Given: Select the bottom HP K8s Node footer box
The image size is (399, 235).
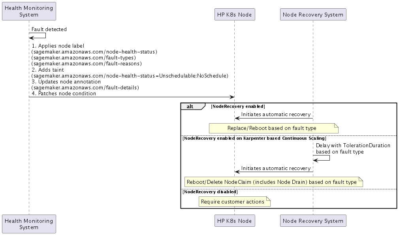Looking at the screenshot, I should point(234,220).
